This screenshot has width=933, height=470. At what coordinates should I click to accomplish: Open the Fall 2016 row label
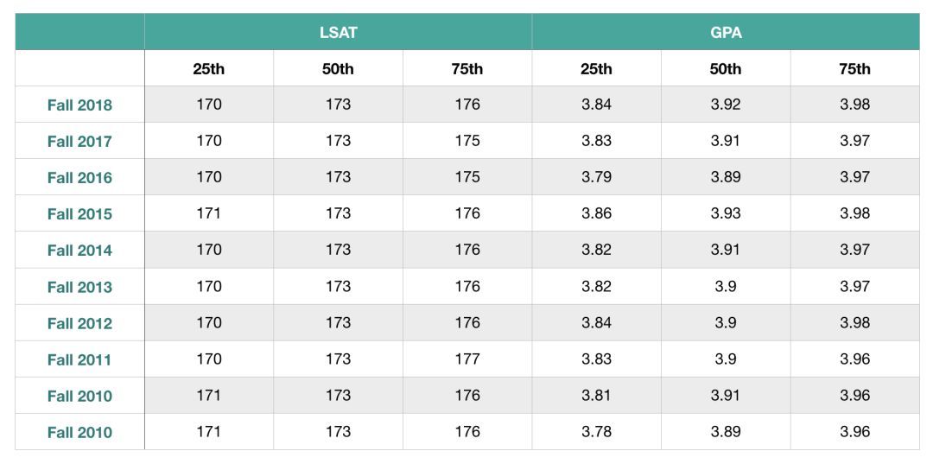click(x=79, y=178)
